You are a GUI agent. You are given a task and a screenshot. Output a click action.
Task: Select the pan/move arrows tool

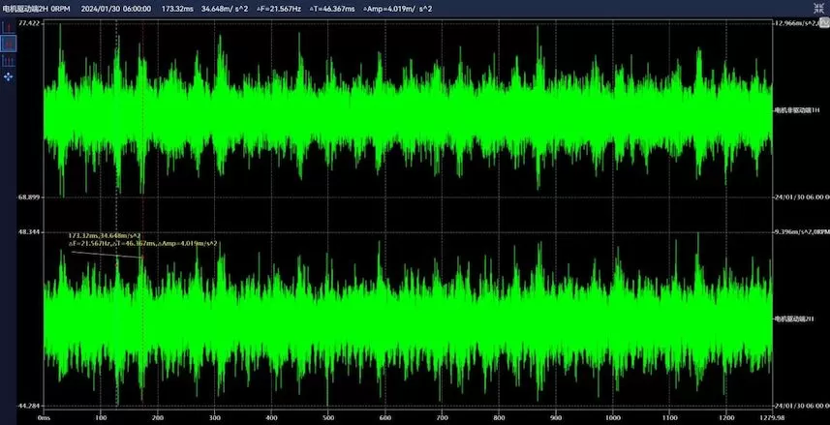point(10,75)
